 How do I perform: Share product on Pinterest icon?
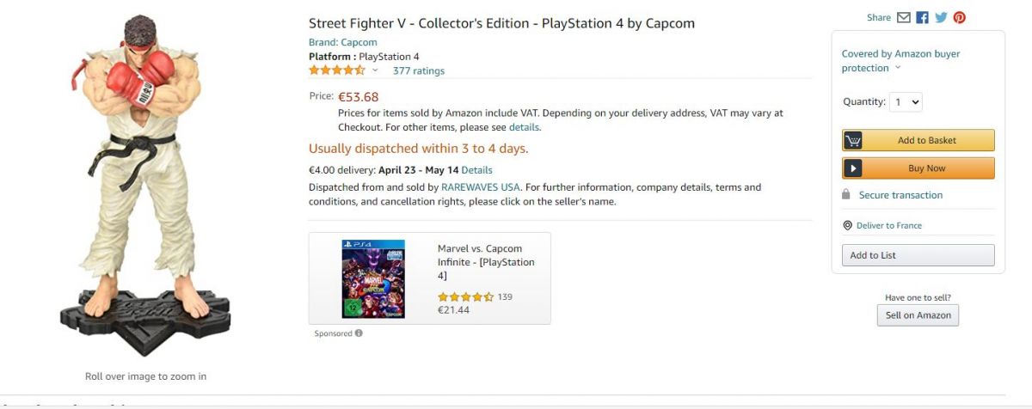(959, 17)
